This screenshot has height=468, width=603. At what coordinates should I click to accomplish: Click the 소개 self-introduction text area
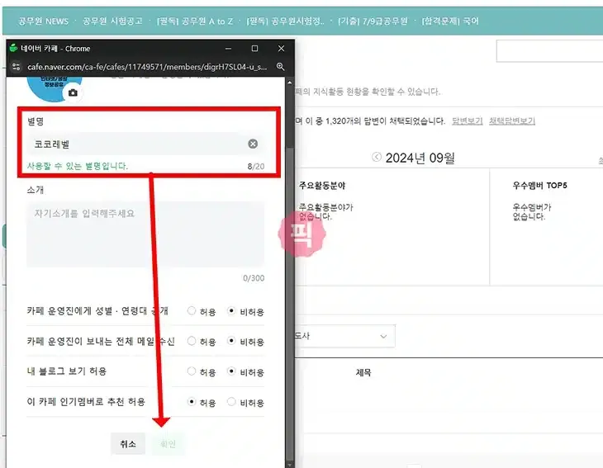tap(145, 234)
